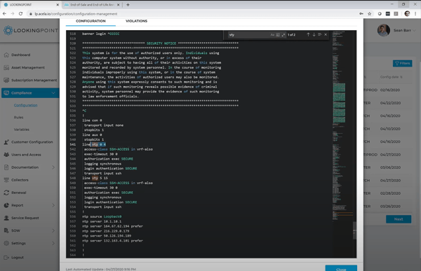Switch to the LOOKINGPOINT browser tab
421x271 pixels.
(x=31, y=5)
